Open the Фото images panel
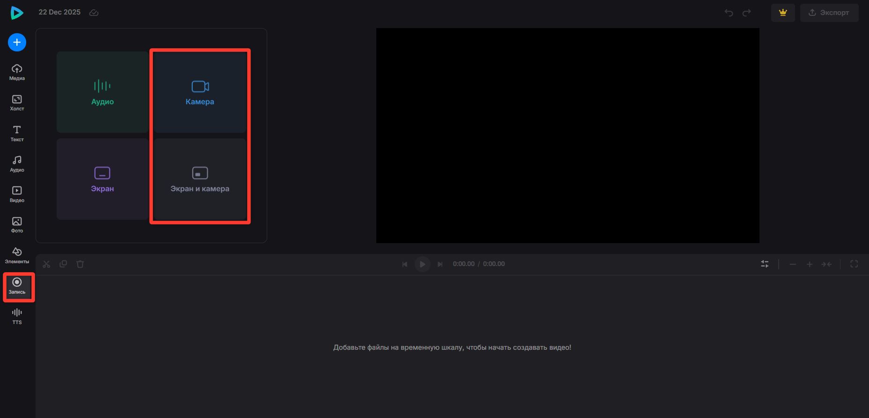This screenshot has width=869, height=418. [x=17, y=224]
